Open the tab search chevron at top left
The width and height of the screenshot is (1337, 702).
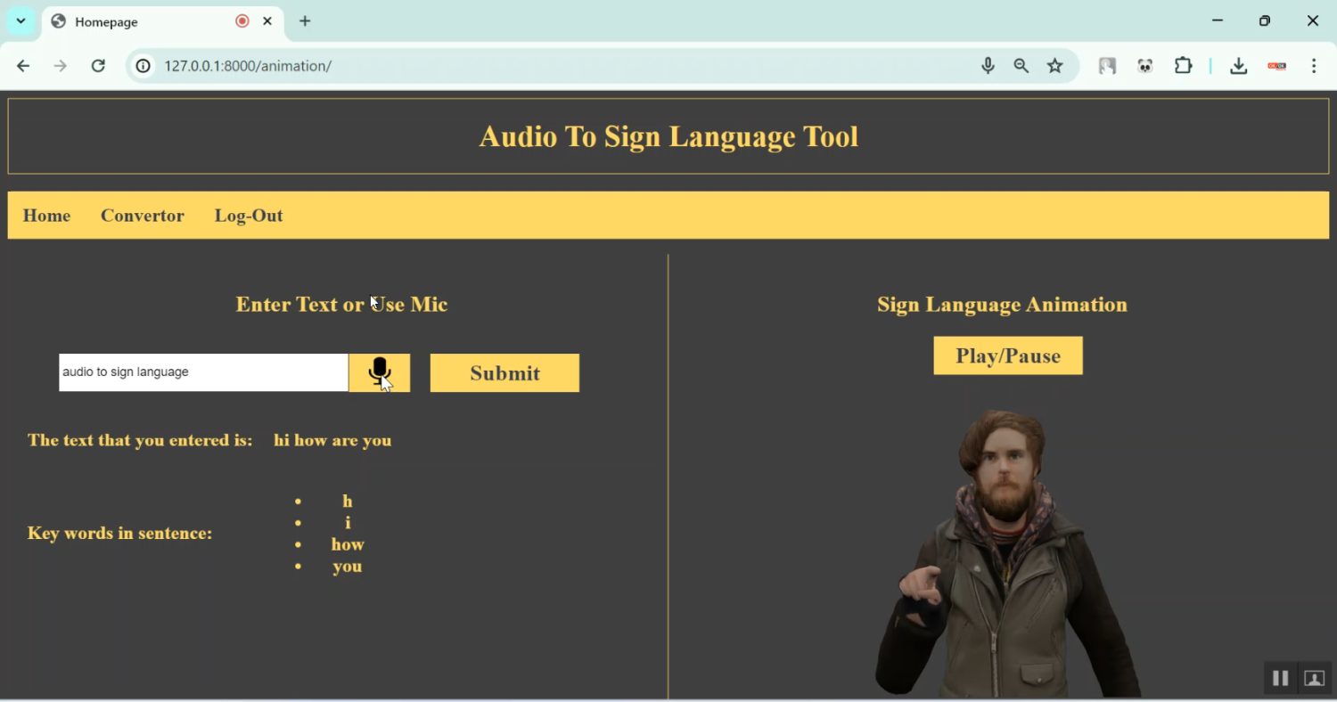click(x=21, y=20)
